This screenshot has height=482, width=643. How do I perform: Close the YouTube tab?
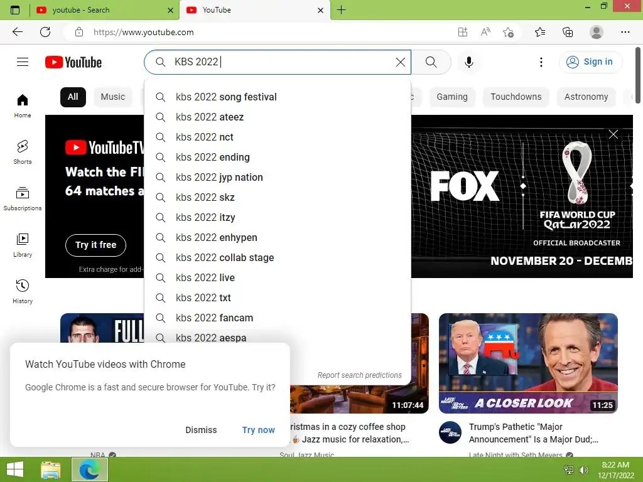(321, 10)
